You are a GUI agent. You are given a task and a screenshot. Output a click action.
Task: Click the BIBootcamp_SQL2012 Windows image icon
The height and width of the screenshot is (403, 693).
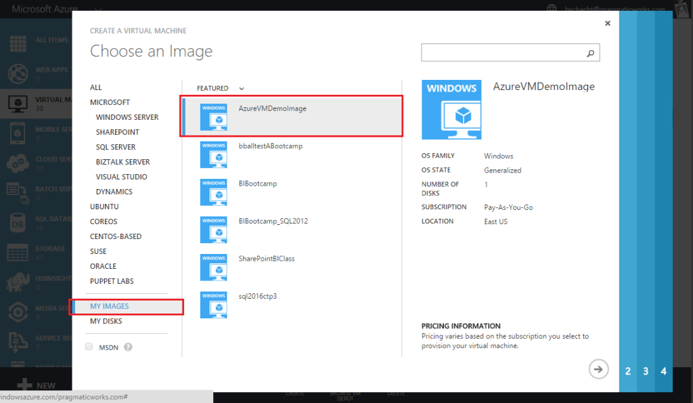[213, 230]
